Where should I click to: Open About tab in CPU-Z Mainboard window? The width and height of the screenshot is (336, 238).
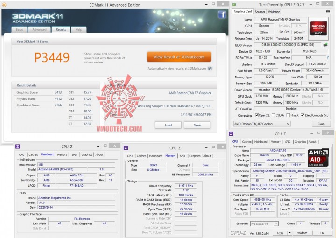(x=99, y=154)
